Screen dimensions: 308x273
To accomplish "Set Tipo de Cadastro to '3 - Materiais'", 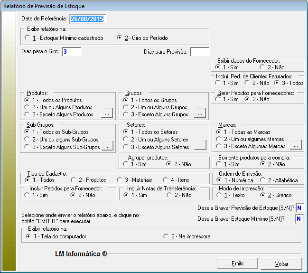I will (119, 180).
